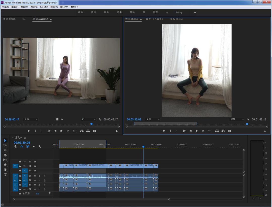
Task: Open timeline 序列01 panel menu
Action: pyautogui.click(x=25, y=138)
